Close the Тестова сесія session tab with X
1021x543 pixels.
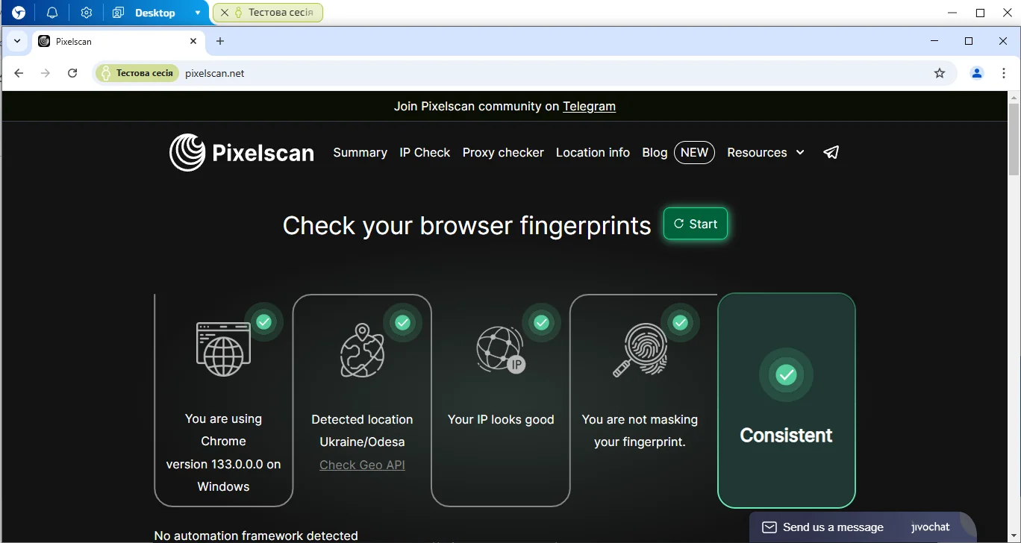[224, 13]
